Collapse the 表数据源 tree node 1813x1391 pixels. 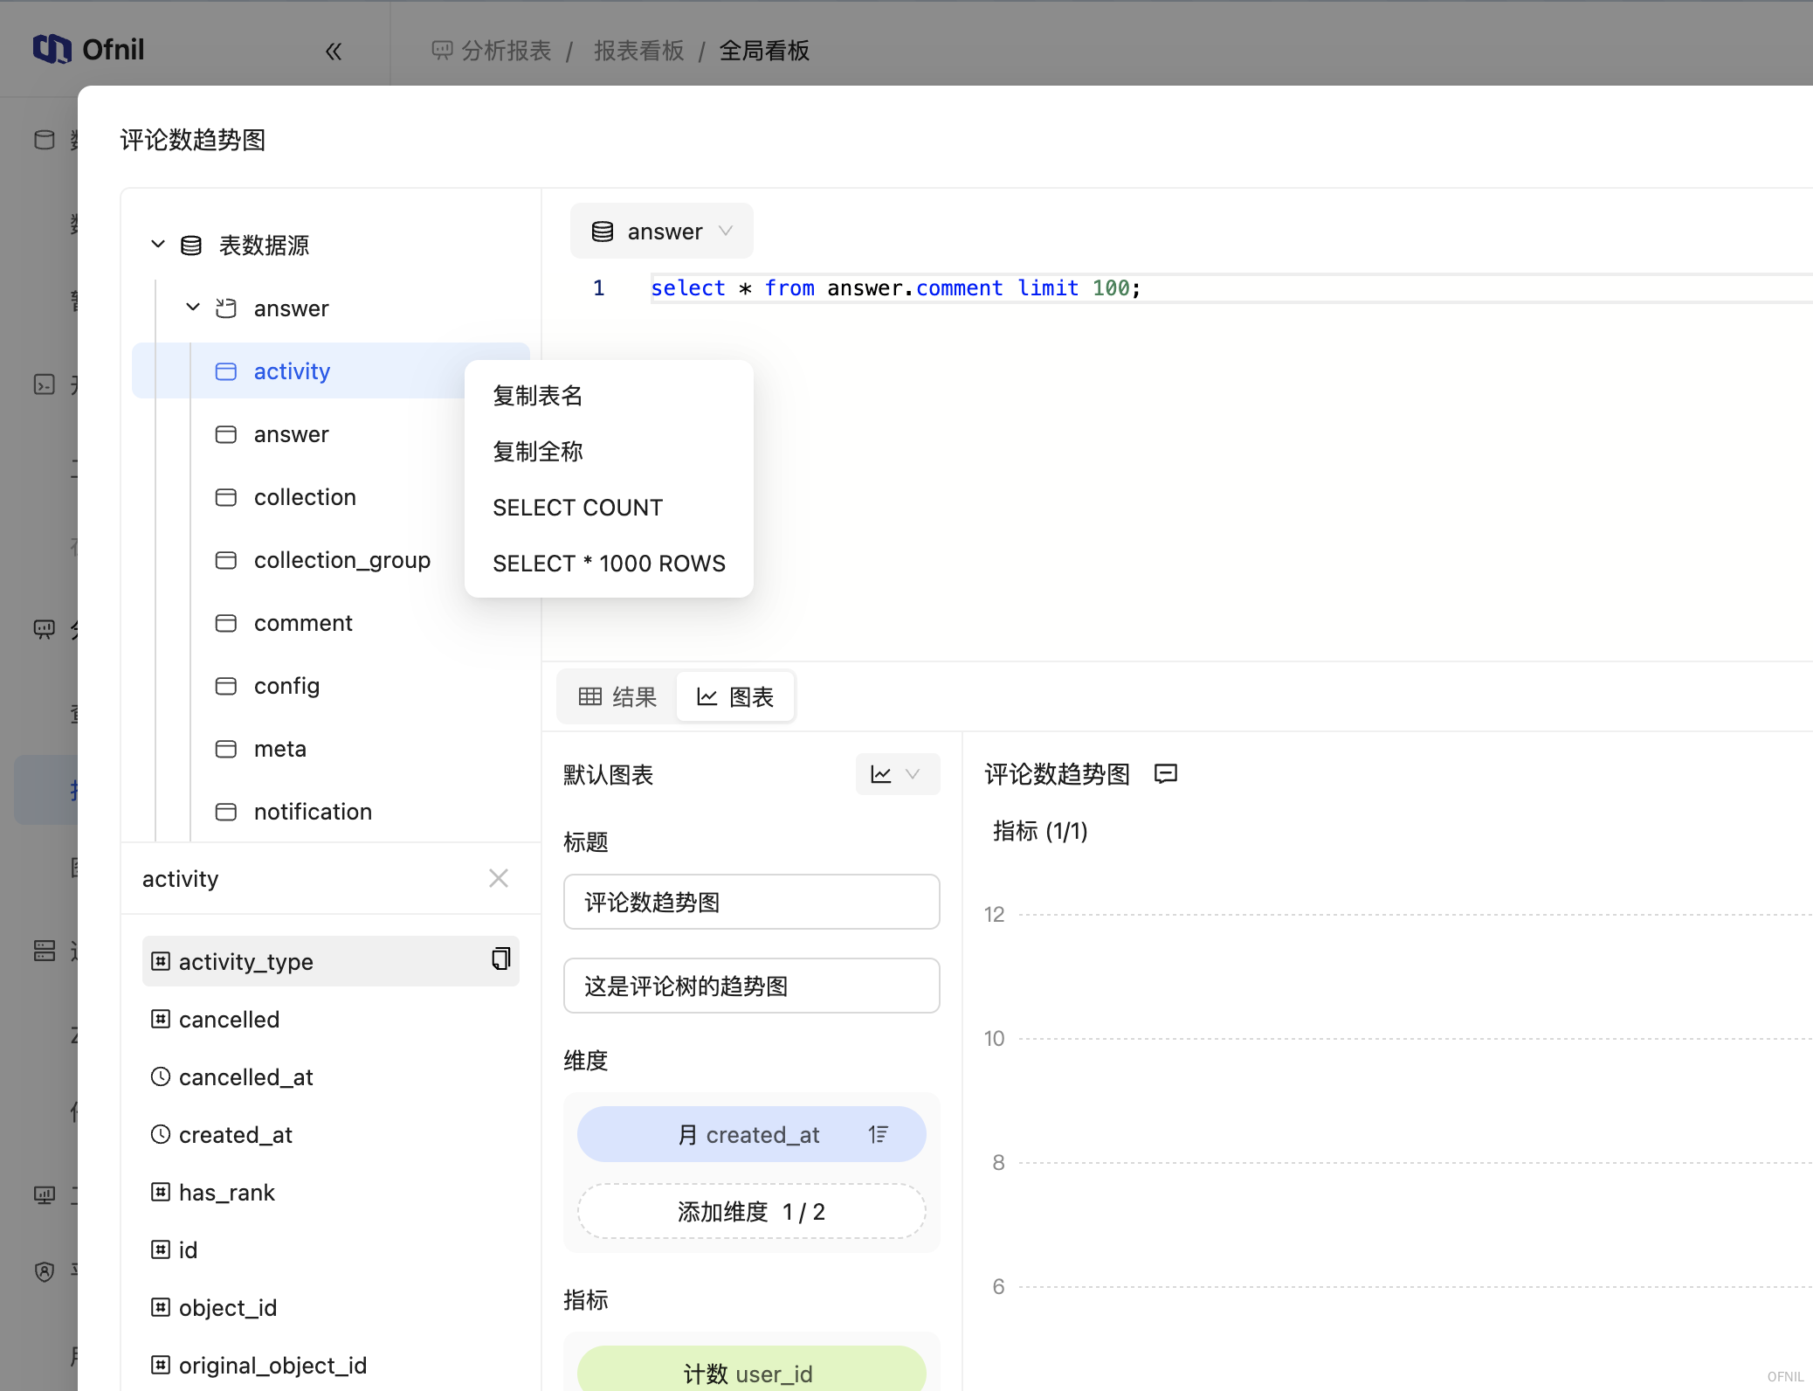pos(158,245)
